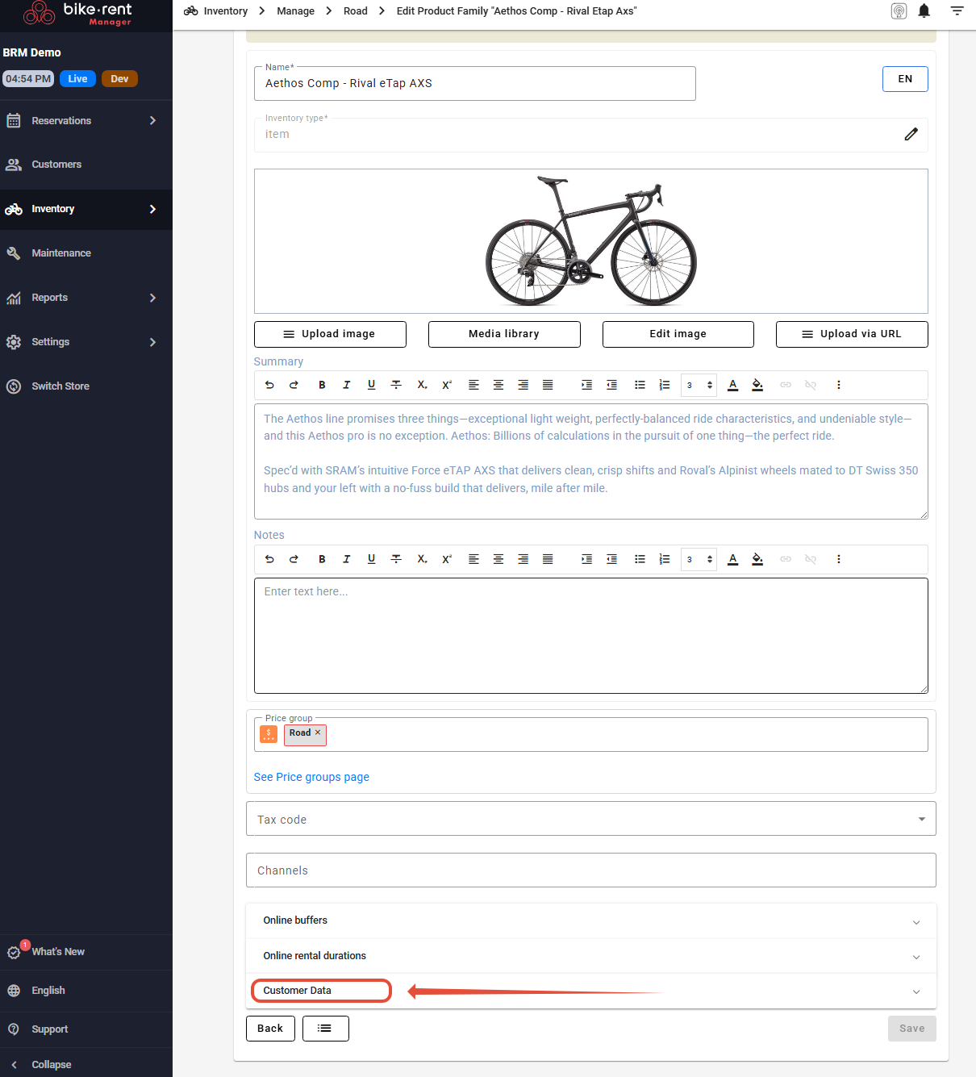Toggle the Live mode badge
Image resolution: width=976 pixels, height=1077 pixels.
tap(77, 78)
